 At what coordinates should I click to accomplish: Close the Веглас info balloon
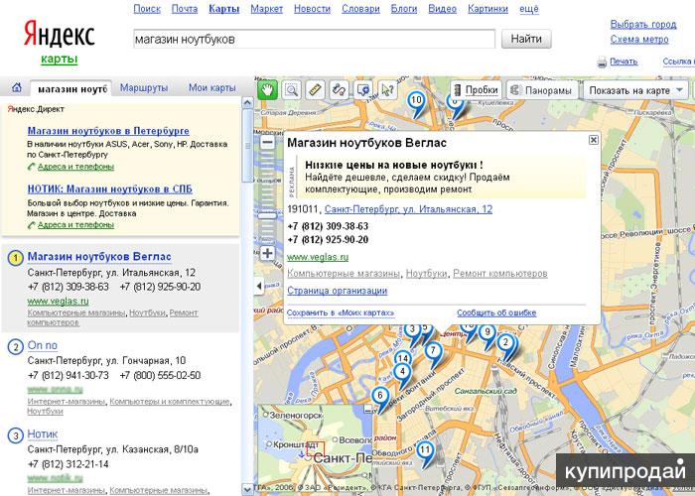coord(593,141)
